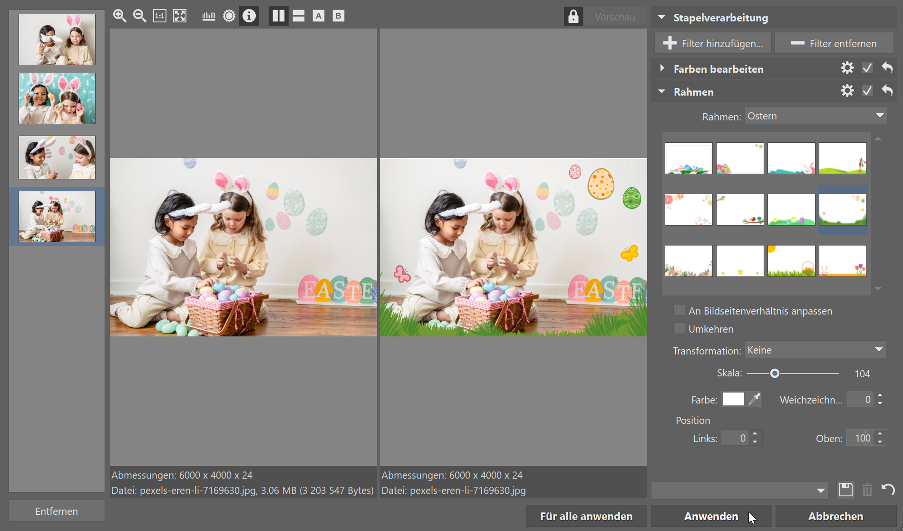Click the zoom in magnifier icon

click(119, 16)
